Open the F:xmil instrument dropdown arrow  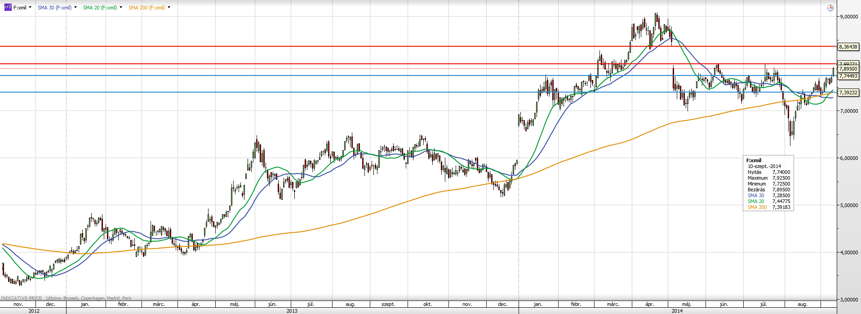30,7
